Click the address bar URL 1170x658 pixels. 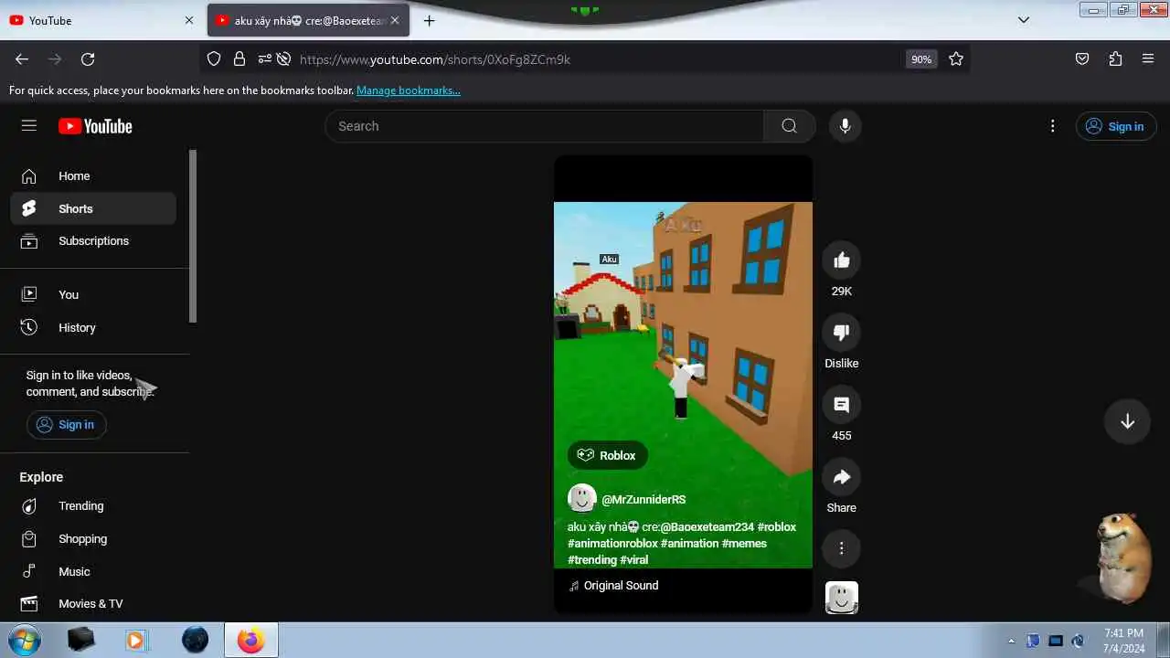[435, 59]
